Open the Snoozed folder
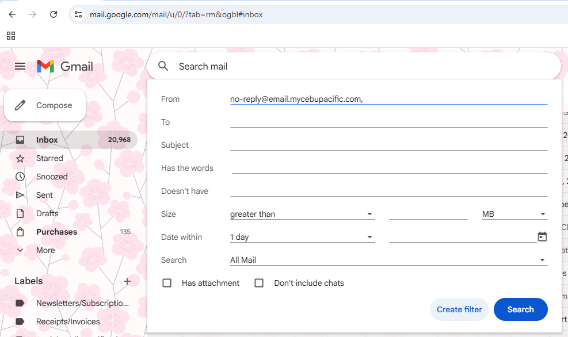Viewport: 568px width, 337px height. 52,177
